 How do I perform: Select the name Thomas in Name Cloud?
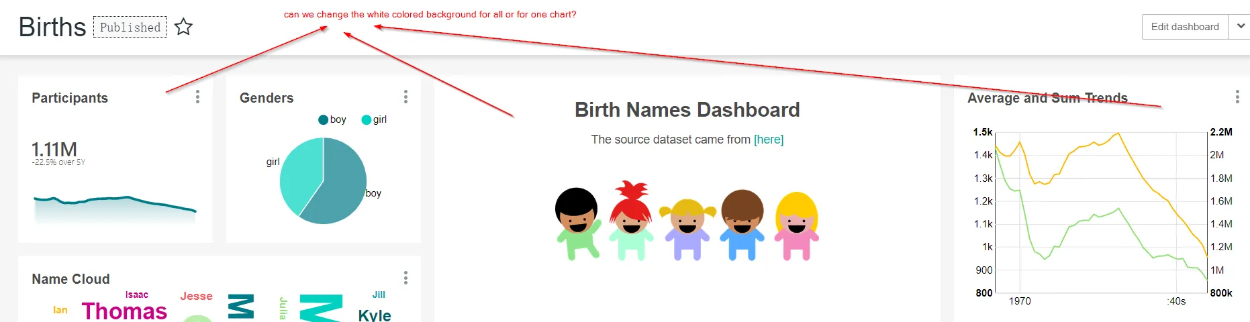(124, 311)
